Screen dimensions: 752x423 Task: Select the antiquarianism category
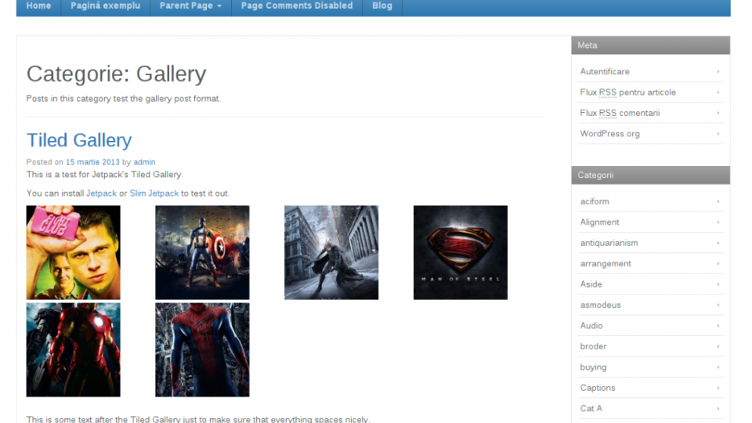click(x=609, y=243)
